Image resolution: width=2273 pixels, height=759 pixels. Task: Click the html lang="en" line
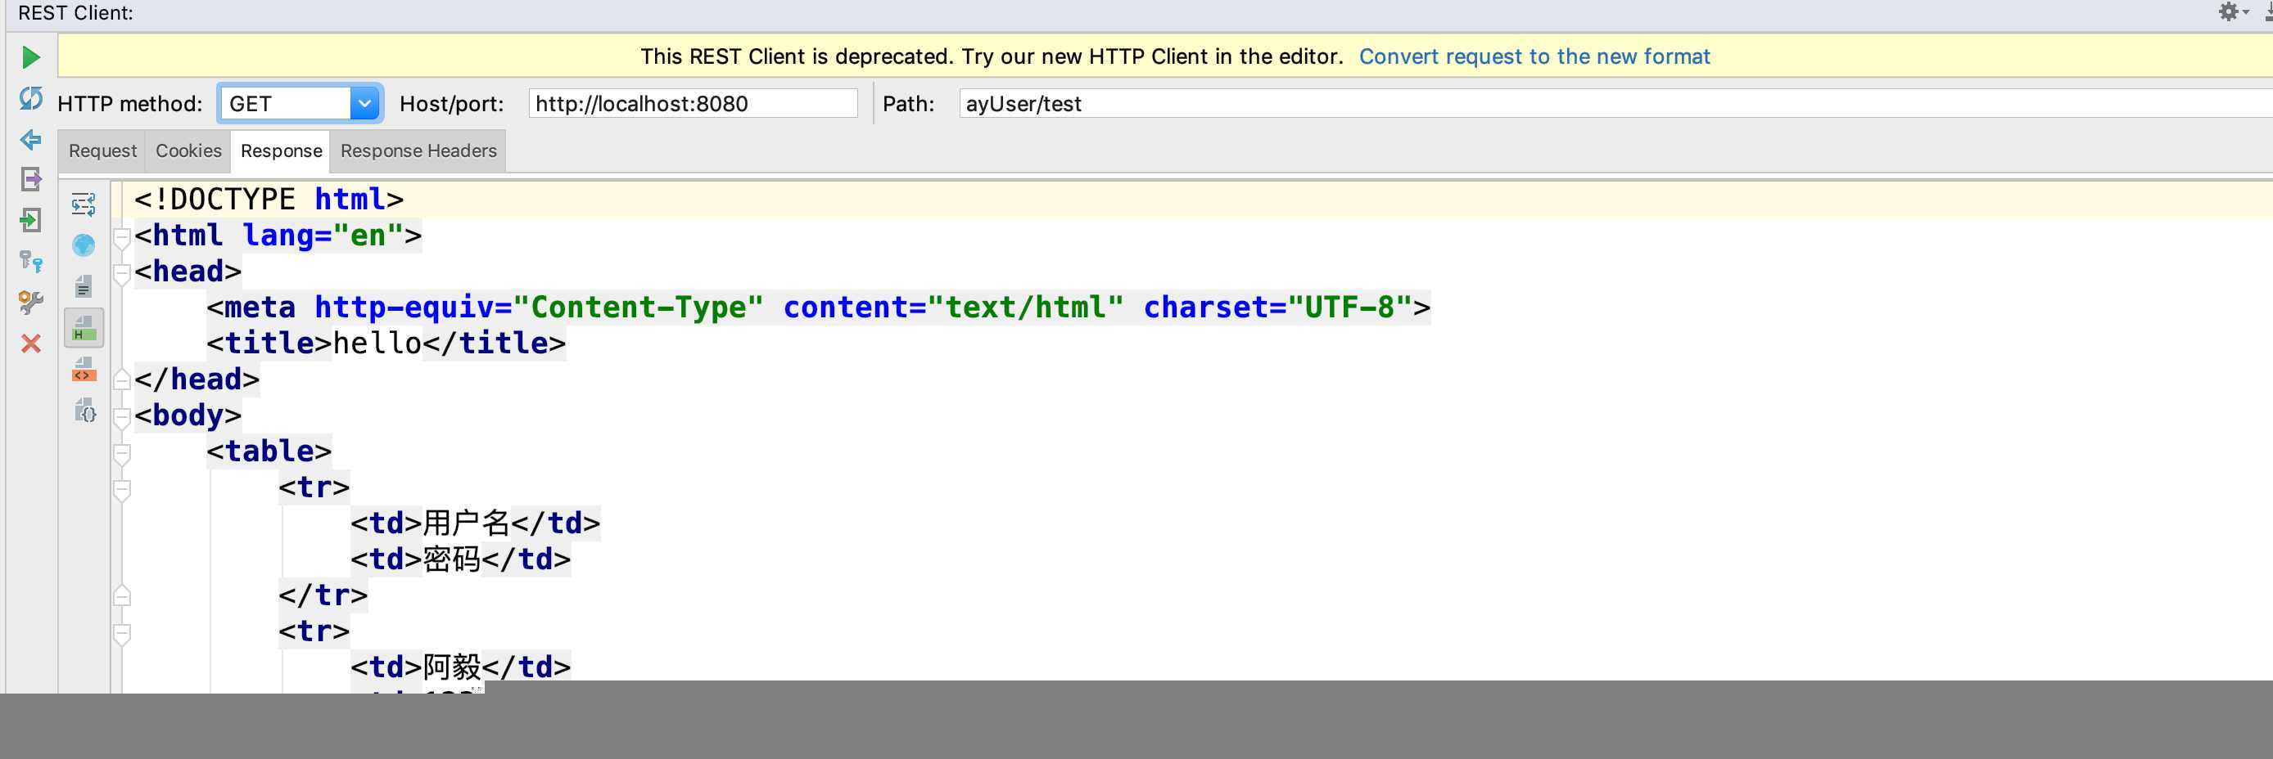pyautogui.click(x=278, y=236)
